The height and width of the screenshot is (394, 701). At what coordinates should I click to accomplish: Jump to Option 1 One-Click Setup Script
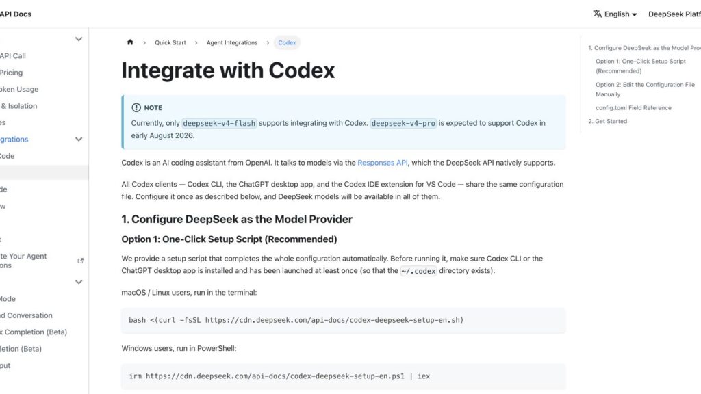pyautogui.click(x=641, y=66)
